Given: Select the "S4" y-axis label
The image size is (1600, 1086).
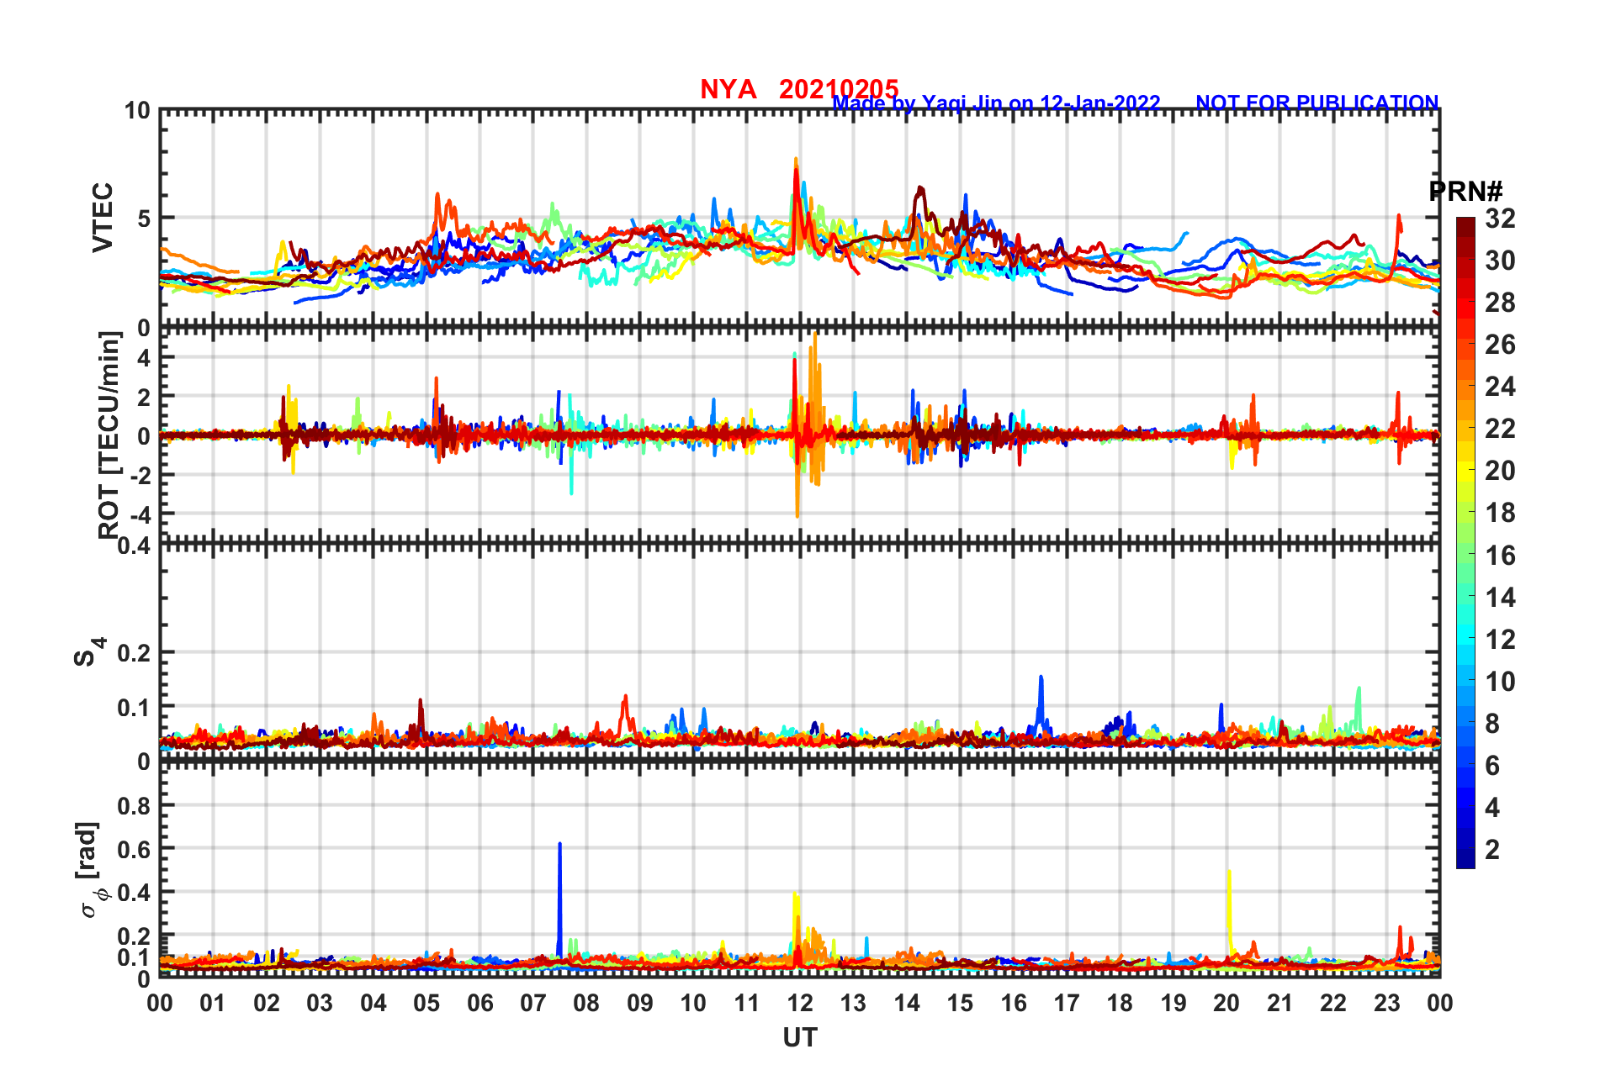Looking at the screenshot, I should pyautogui.click(x=89, y=651).
